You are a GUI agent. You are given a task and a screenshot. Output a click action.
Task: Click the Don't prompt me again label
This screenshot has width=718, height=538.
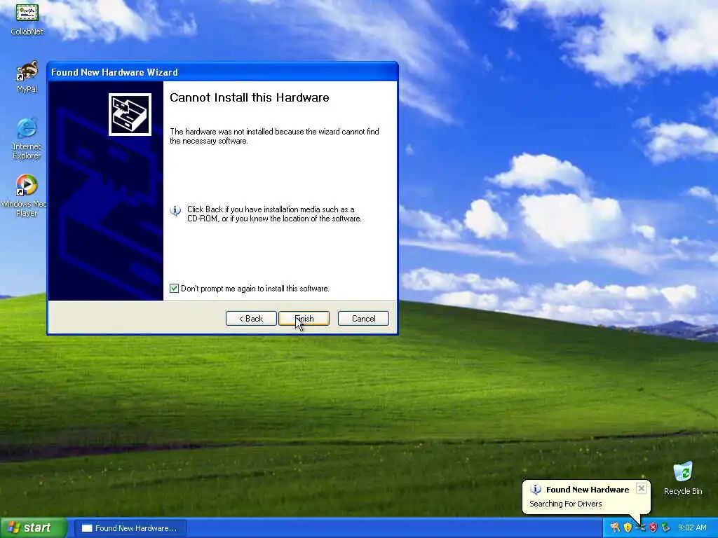coord(255,289)
